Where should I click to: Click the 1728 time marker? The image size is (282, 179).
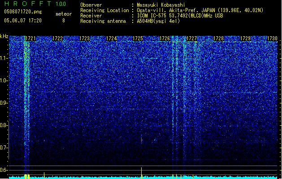(218, 38)
